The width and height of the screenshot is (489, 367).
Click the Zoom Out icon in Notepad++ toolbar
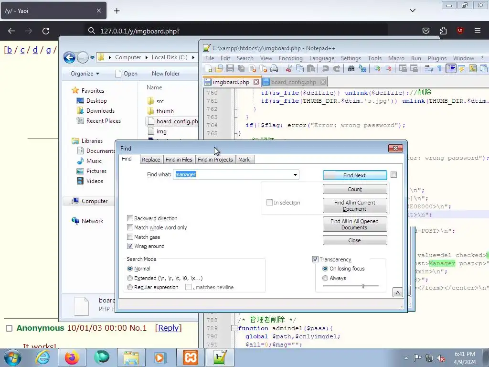point(388,68)
